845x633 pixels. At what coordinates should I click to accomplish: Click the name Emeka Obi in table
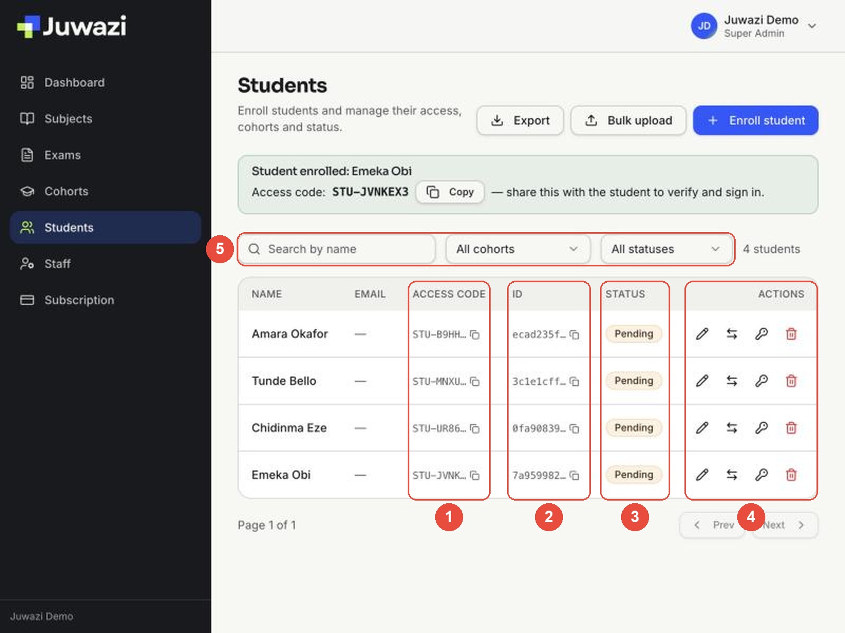coord(281,475)
